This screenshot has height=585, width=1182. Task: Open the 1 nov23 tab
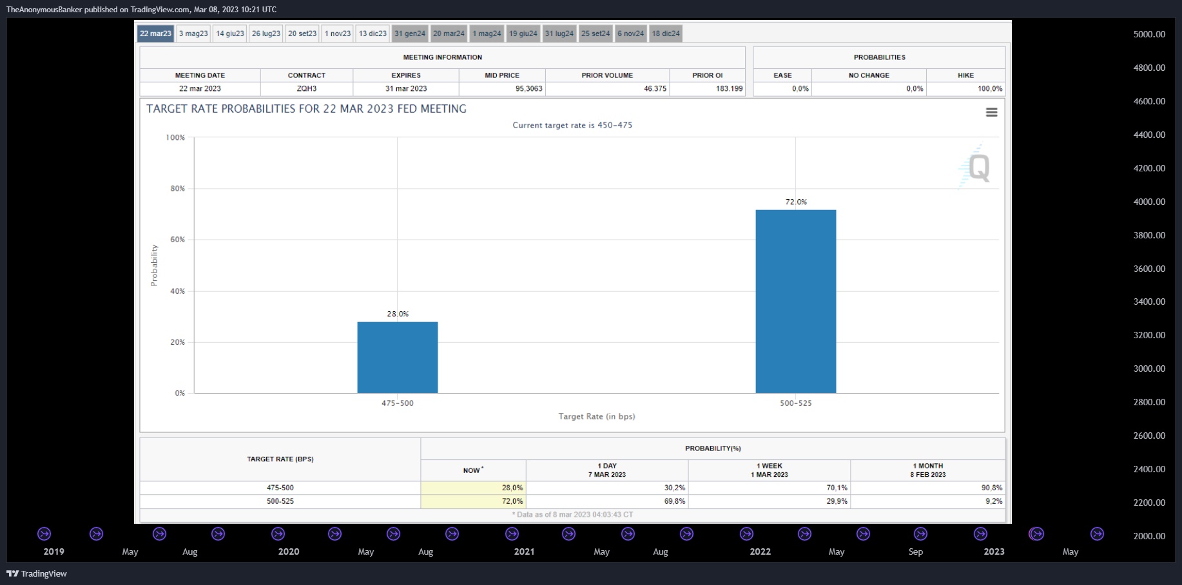click(x=338, y=34)
